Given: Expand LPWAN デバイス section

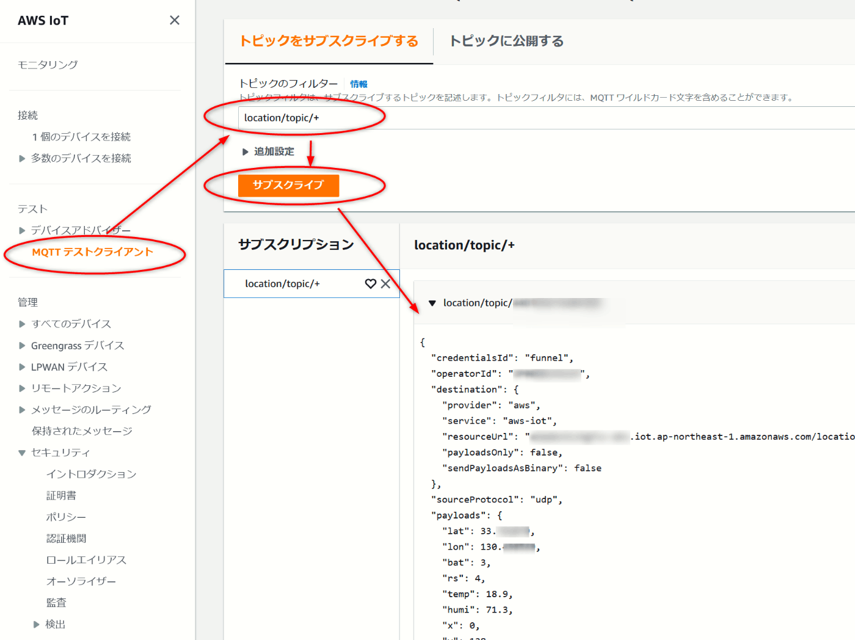Looking at the screenshot, I should pyautogui.click(x=22, y=367).
